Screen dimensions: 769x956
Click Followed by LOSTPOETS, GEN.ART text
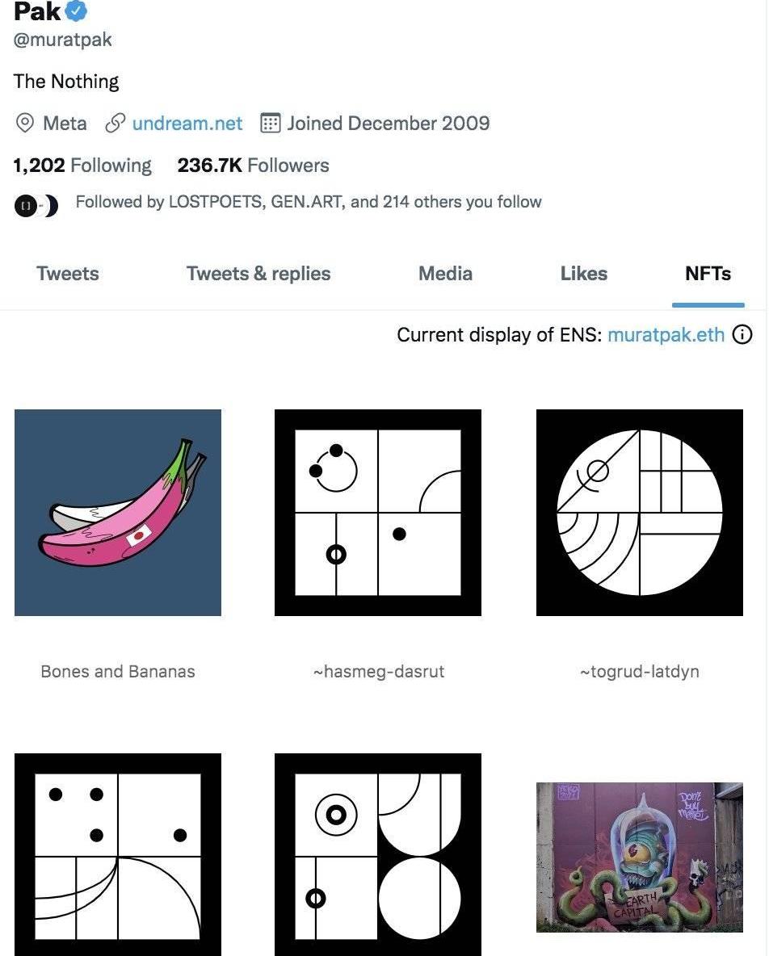[308, 202]
